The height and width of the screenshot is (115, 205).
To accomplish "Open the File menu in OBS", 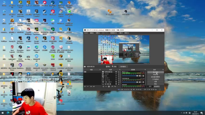I will point(86,33).
